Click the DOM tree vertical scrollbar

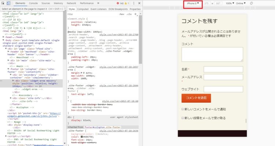click(65, 35)
